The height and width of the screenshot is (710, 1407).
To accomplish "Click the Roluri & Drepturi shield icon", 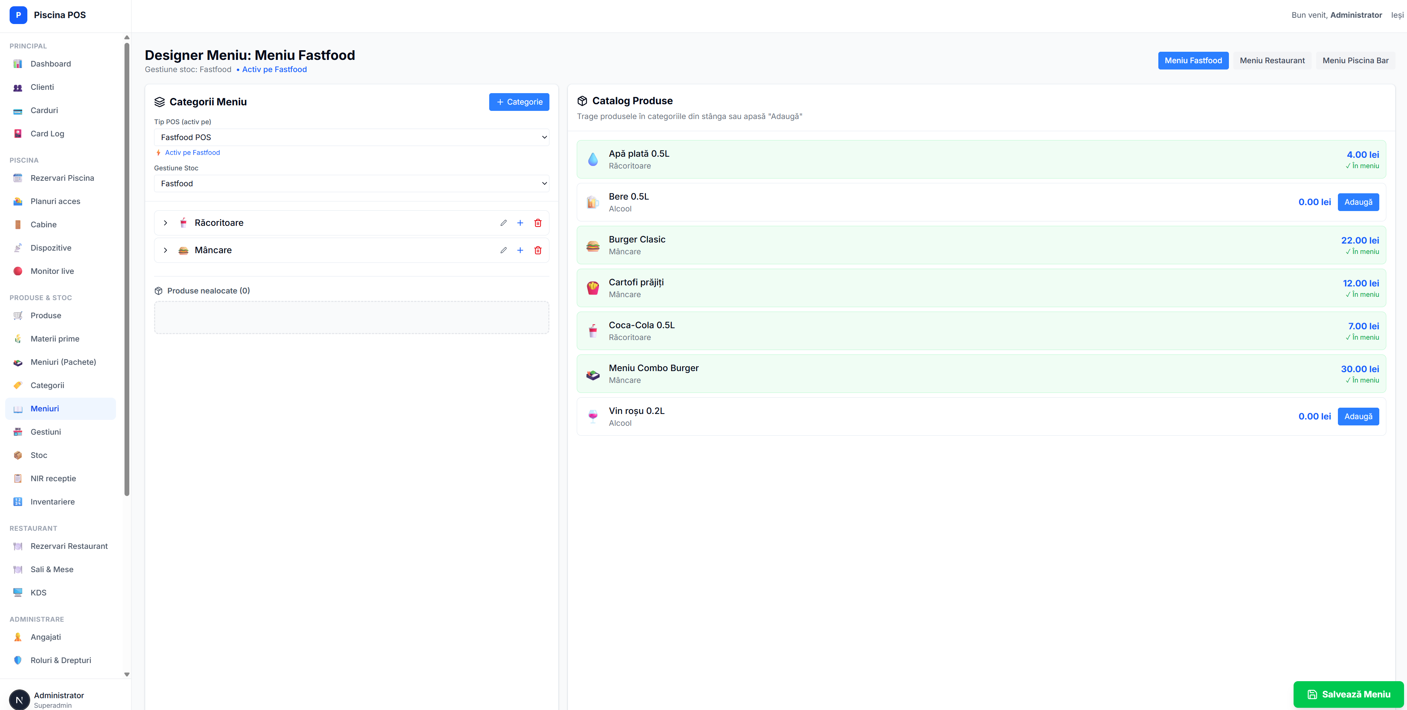I will click(18, 660).
